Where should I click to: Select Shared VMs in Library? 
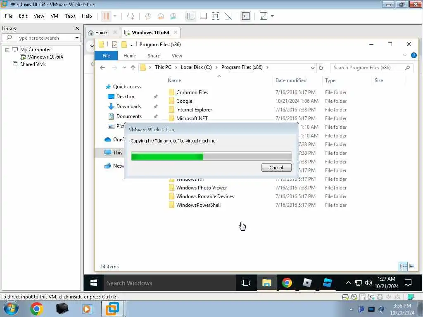[x=33, y=64]
